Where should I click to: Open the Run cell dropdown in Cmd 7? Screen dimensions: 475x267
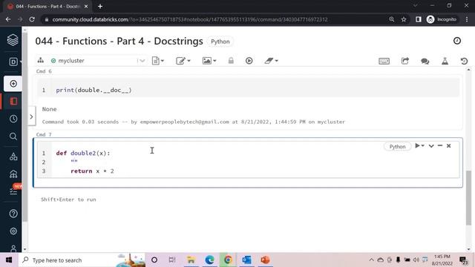pos(419,146)
